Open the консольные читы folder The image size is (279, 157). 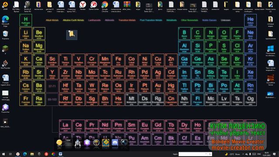click(237, 7)
